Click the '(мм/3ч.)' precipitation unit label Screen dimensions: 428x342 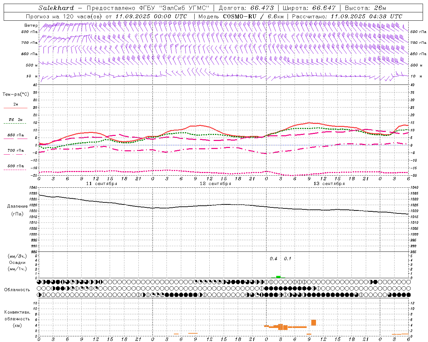coord(17,256)
